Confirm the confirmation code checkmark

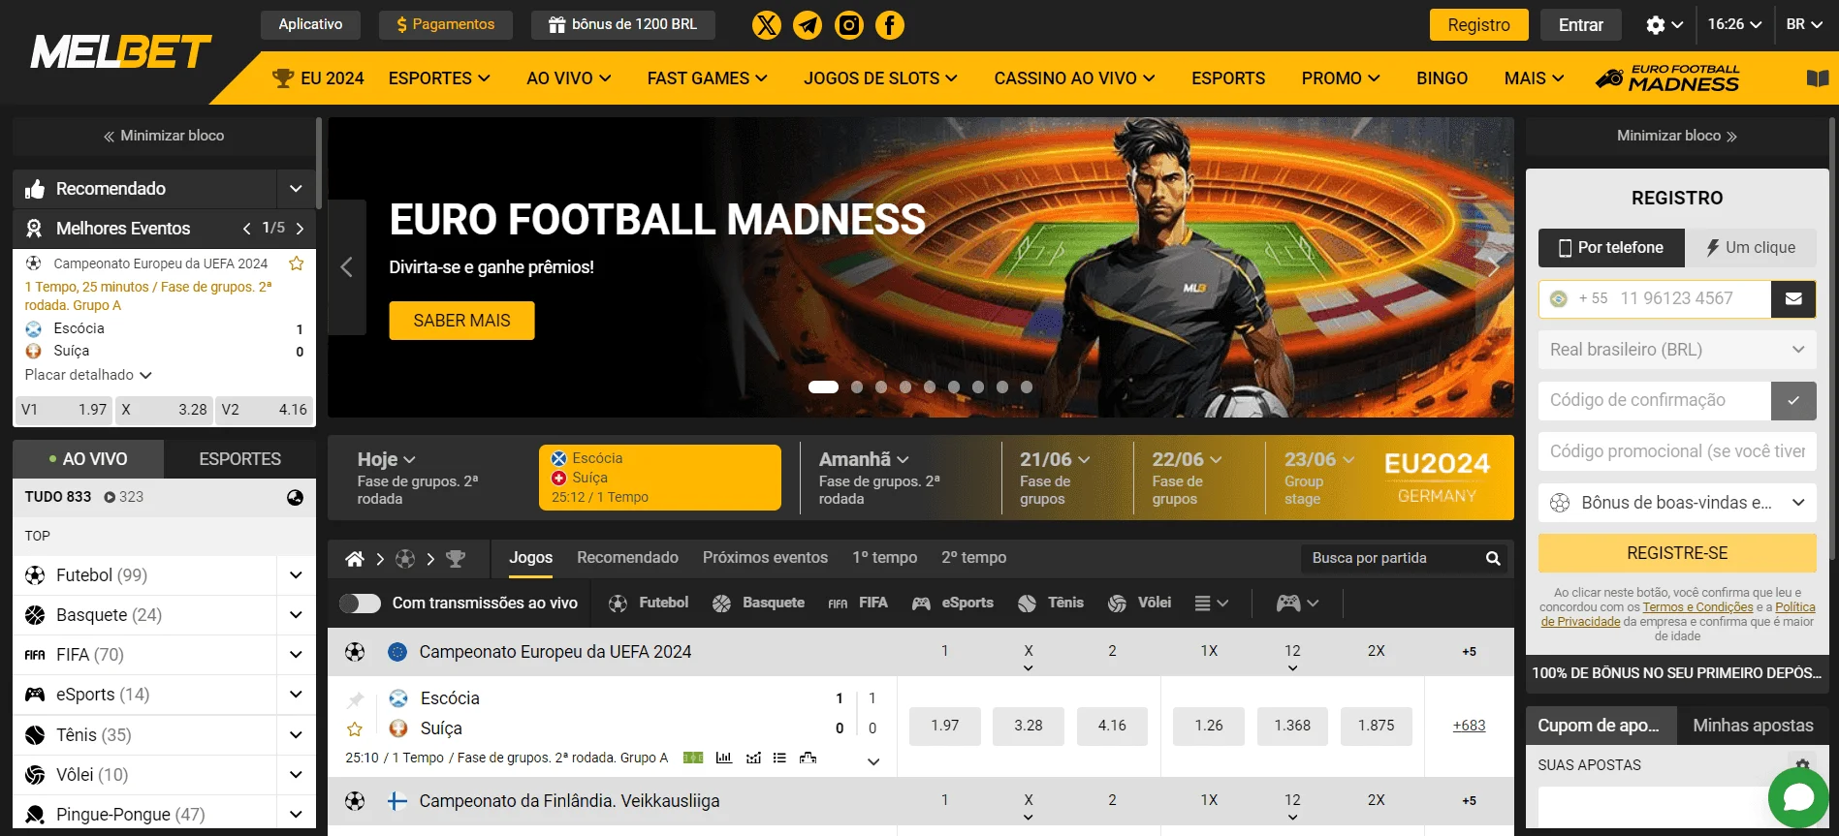pos(1793,400)
